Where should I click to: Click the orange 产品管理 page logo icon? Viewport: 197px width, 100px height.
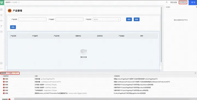pos(10,11)
